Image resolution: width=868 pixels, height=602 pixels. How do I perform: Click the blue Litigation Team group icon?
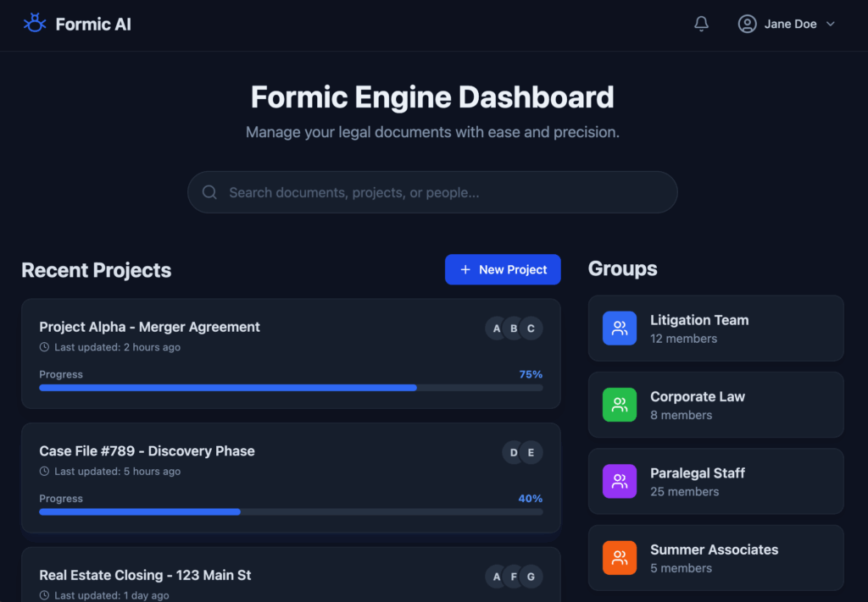(620, 329)
